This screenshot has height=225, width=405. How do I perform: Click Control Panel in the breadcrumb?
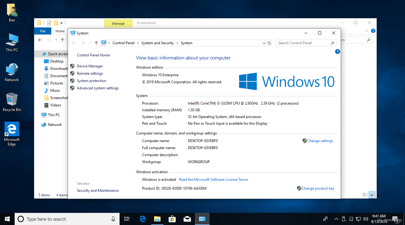click(124, 43)
